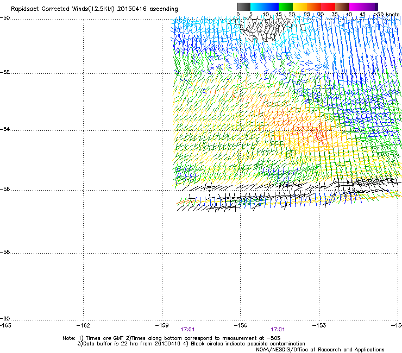Click the '-54' latitude axis label

click(5, 129)
